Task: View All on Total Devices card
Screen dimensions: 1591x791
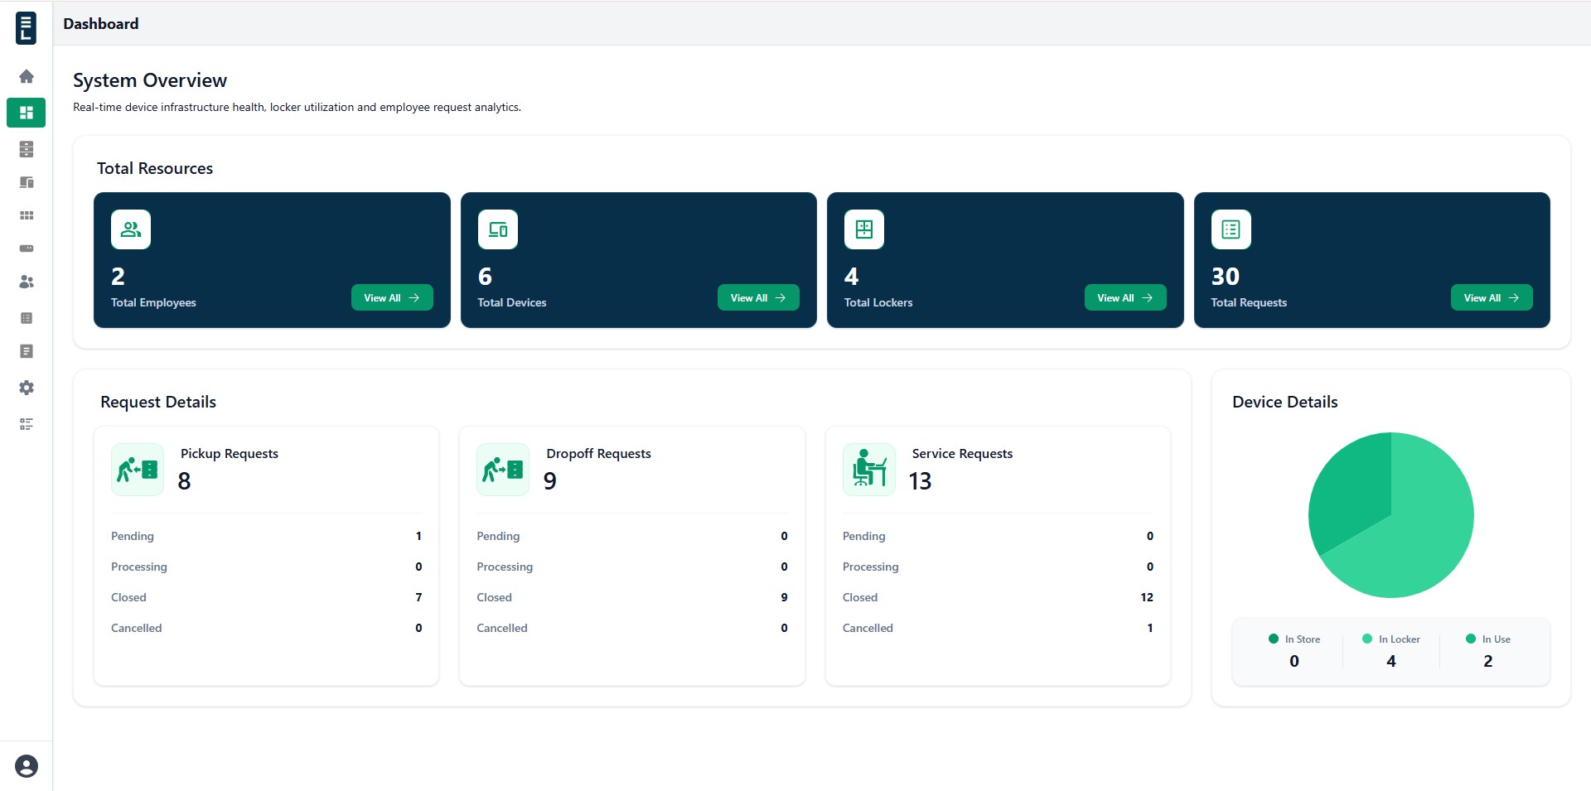Action: 758,297
